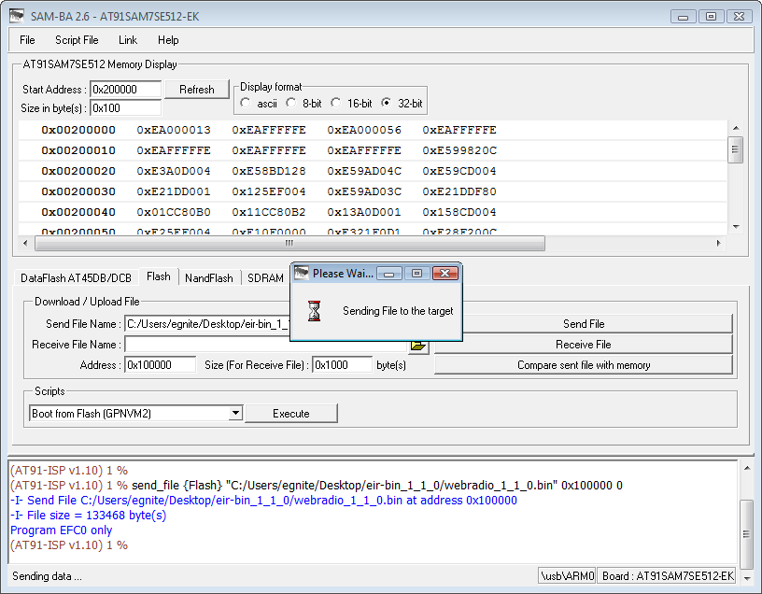Click the File size 133468 byte(s) log line

88,516
